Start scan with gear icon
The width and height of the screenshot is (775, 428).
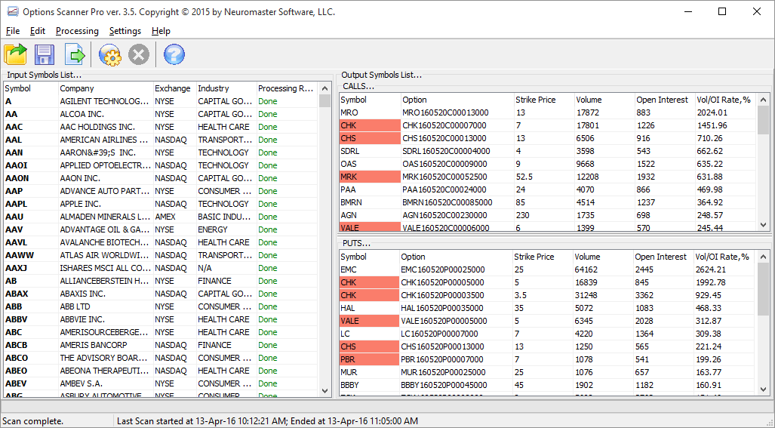point(109,54)
